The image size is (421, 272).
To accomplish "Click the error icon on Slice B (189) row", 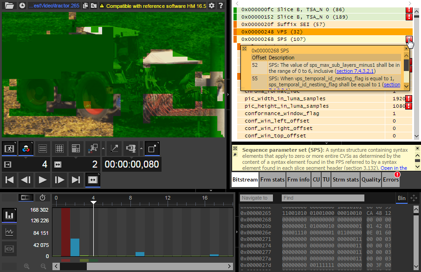I will coord(409,17).
